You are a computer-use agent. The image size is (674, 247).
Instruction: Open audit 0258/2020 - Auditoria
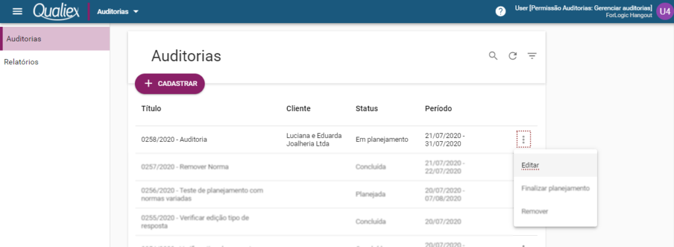click(174, 139)
